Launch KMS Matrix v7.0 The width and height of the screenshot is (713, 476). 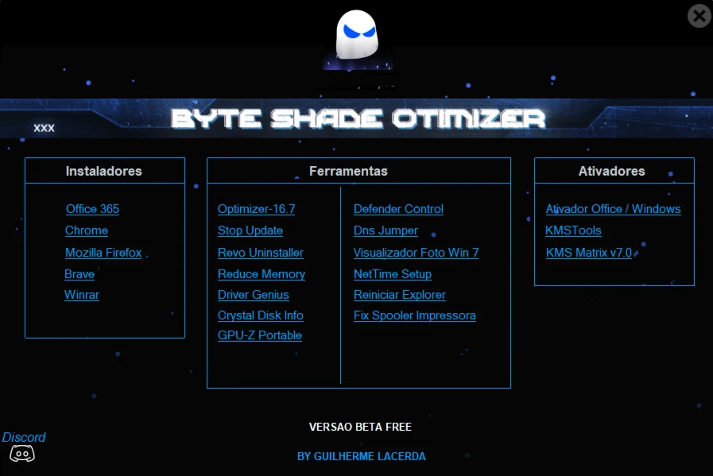[x=589, y=253]
